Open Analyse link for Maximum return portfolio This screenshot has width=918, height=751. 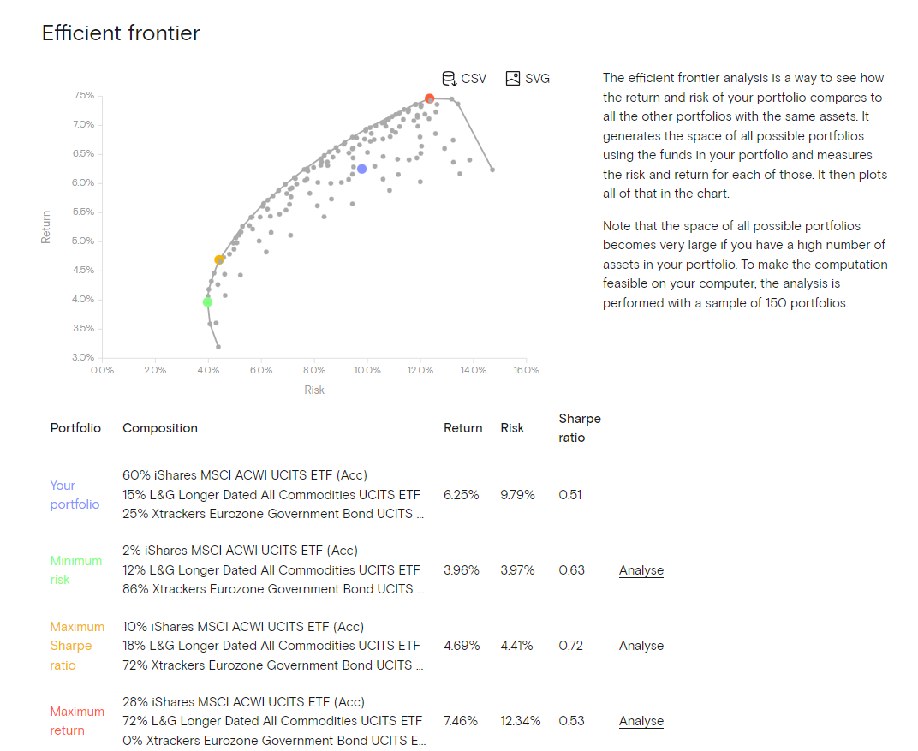pos(641,721)
